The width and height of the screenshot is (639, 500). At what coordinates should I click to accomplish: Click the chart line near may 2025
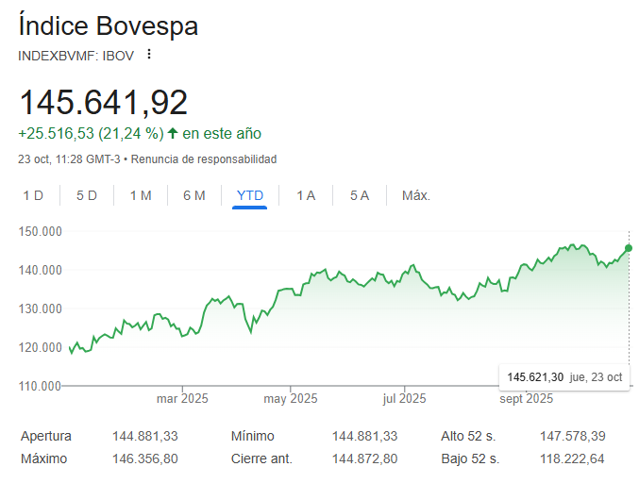(291, 291)
